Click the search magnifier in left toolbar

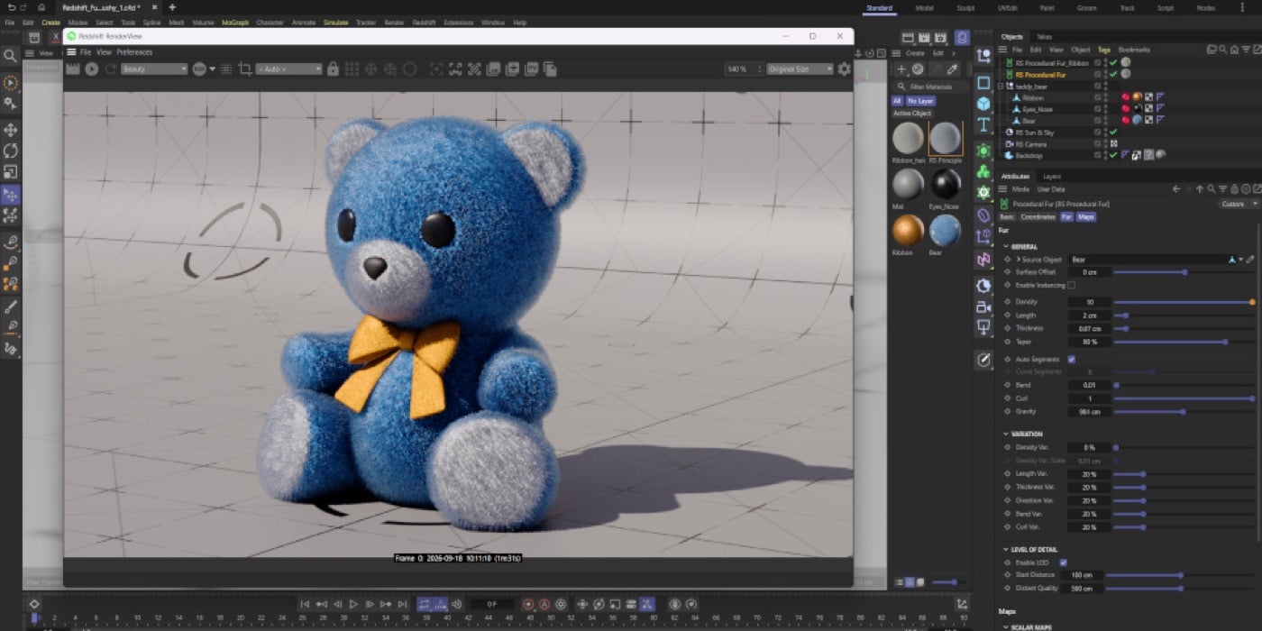coord(11,56)
